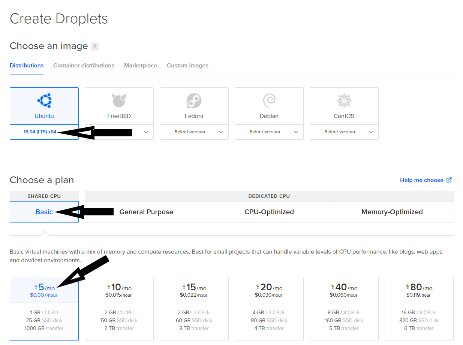Image resolution: width=463 pixels, height=345 pixels.
Task: Click the 3 TB transfer text
Action: pos(194,328)
